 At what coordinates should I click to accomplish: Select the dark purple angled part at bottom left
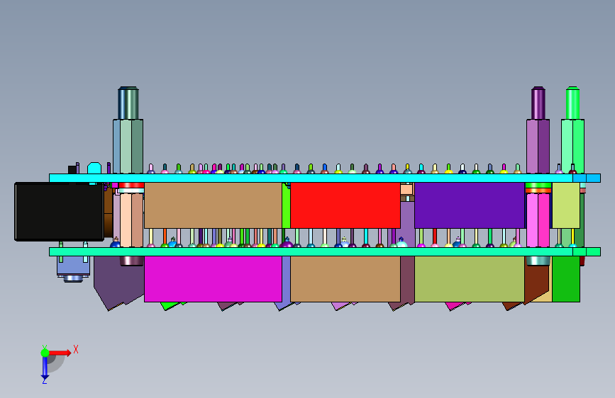click(118, 280)
